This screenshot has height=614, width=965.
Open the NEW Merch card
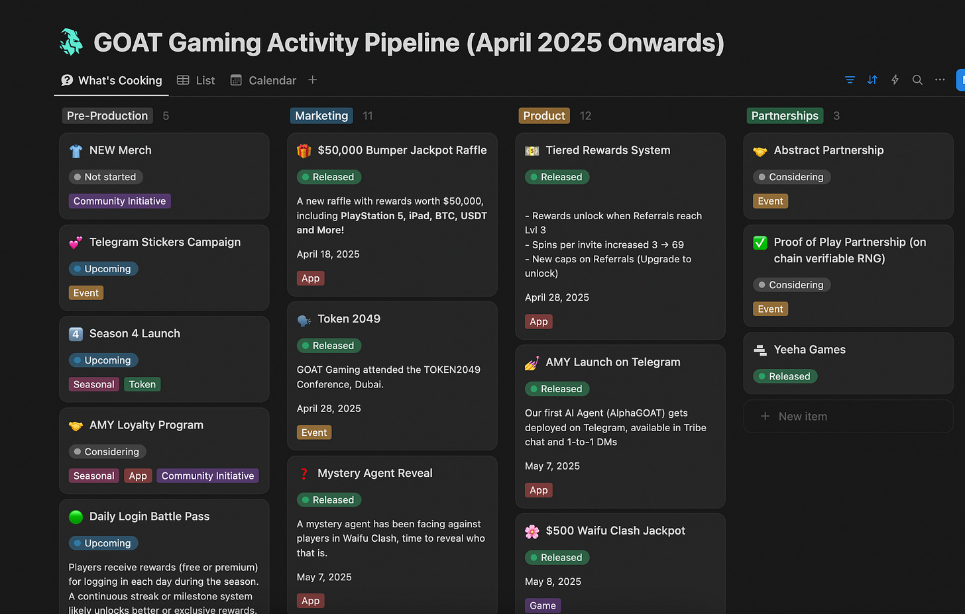pos(164,176)
